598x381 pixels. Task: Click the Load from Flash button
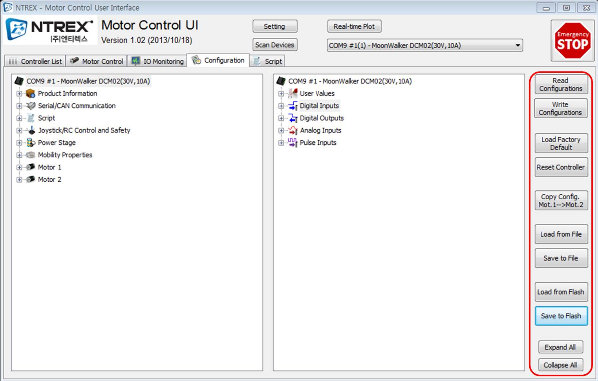(561, 292)
